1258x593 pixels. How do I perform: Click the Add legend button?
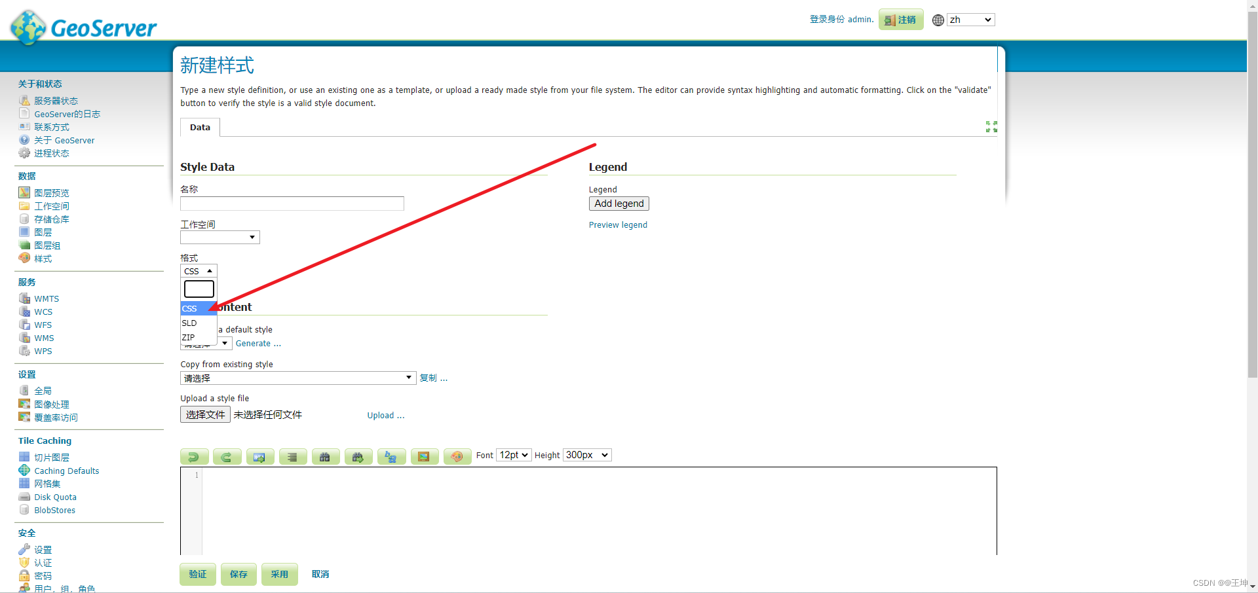[619, 204]
